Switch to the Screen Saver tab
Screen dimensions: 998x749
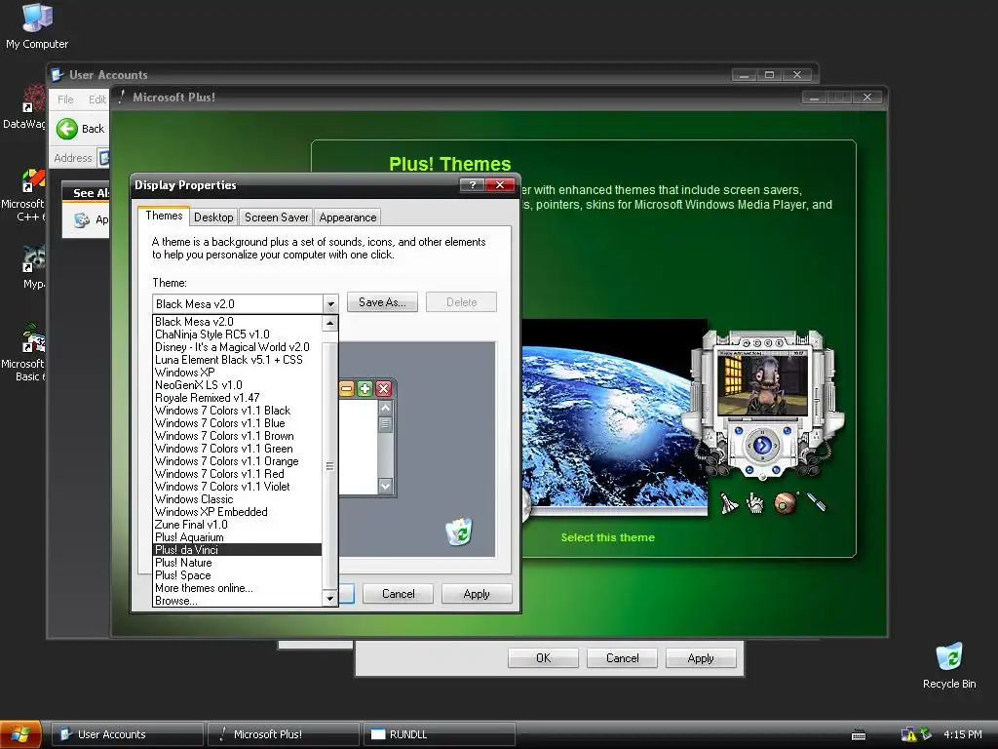pos(276,217)
